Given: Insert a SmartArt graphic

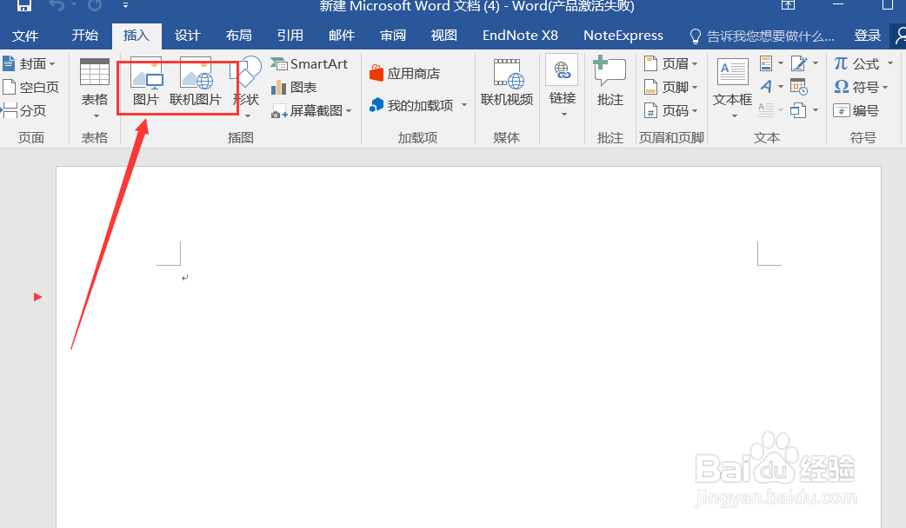Looking at the screenshot, I should tap(310, 64).
